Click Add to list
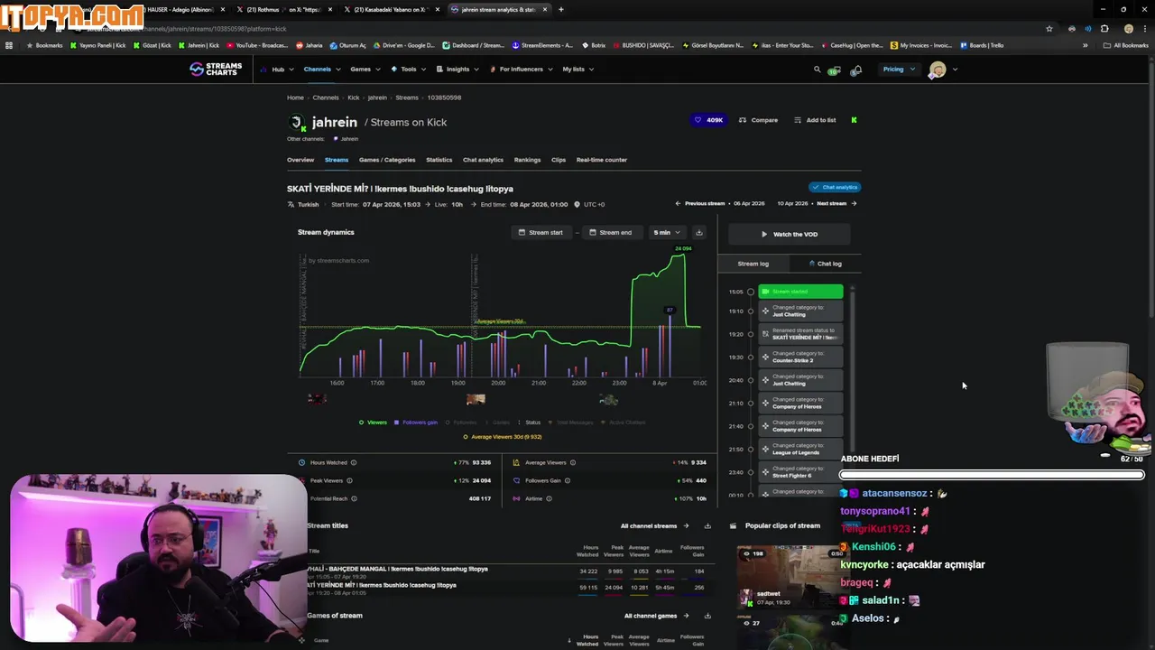The width and height of the screenshot is (1155, 650). coord(815,120)
